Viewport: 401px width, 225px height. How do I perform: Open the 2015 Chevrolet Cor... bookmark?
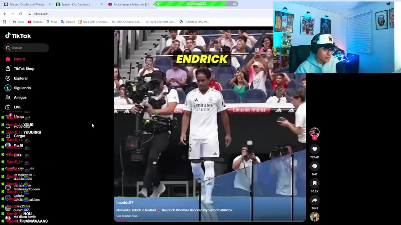pyautogui.click(x=160, y=22)
